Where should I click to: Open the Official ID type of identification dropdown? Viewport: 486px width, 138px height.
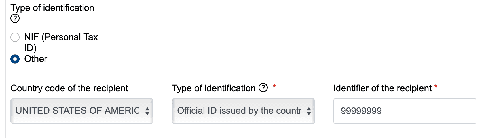click(243, 111)
